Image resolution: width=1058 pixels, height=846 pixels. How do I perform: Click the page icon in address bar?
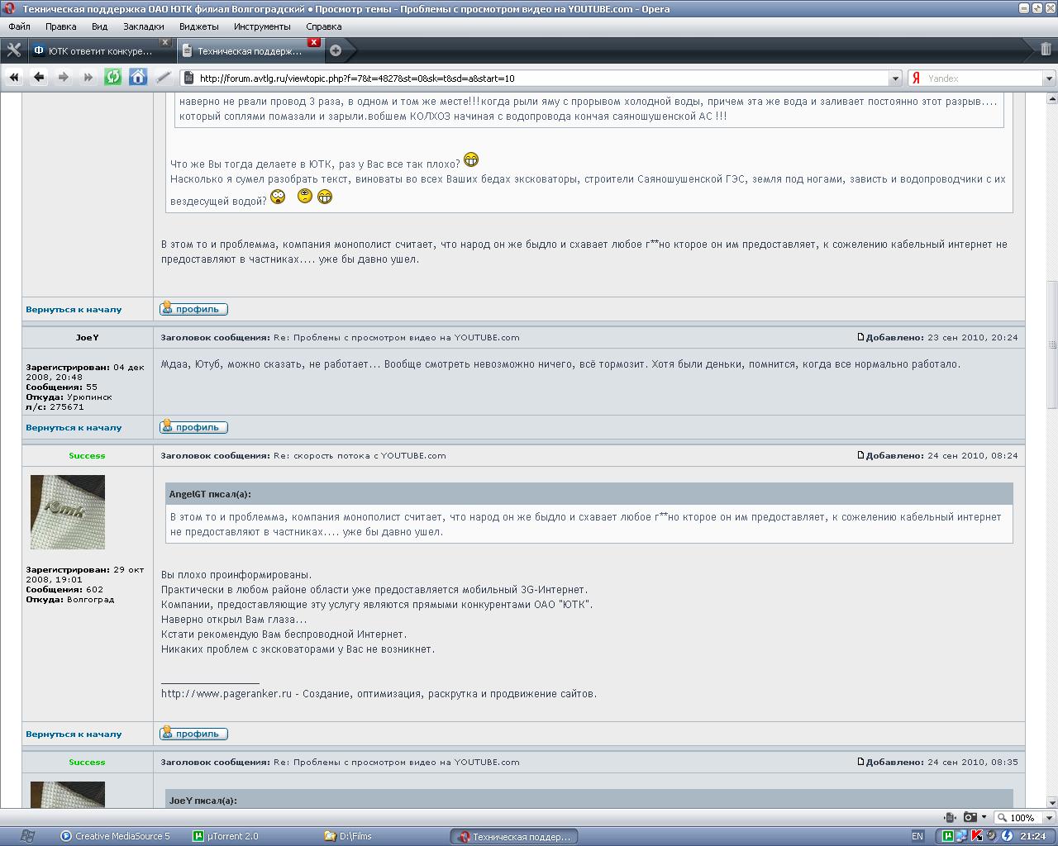[188, 78]
